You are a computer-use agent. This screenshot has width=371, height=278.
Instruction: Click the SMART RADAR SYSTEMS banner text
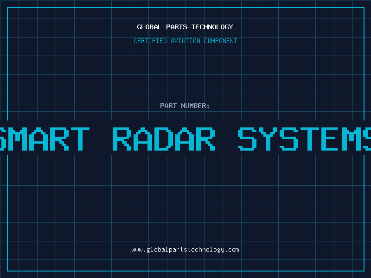(x=185, y=139)
